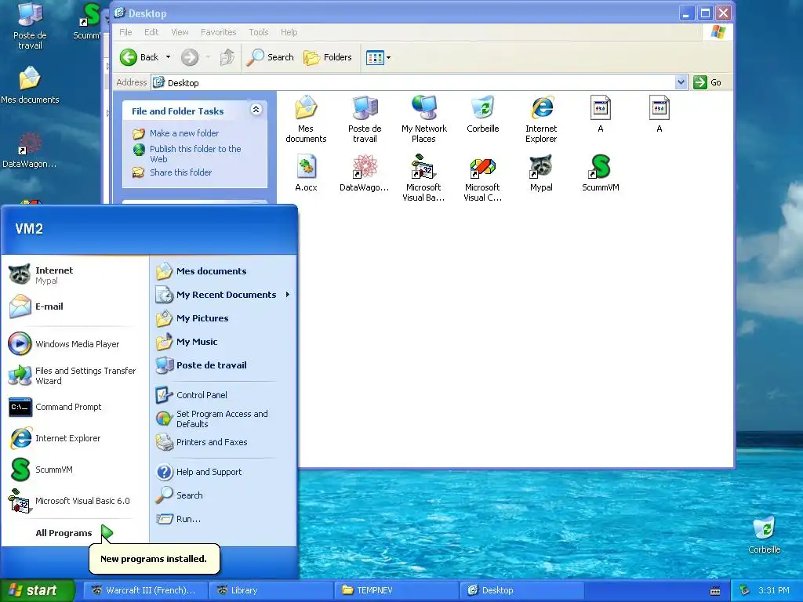Click the Go button
The image size is (803, 602).
pos(707,82)
